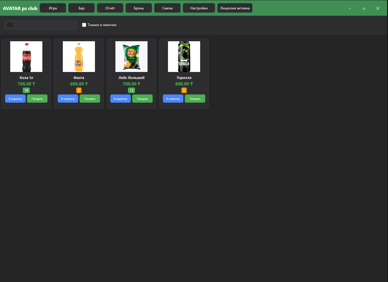
Task: Click the Fanta bottle product image
Action: point(79,56)
